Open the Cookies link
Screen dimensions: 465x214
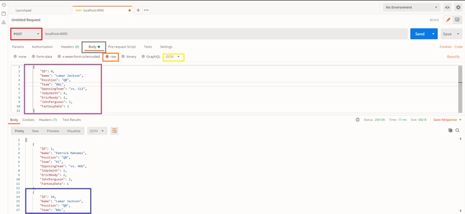click(445, 47)
